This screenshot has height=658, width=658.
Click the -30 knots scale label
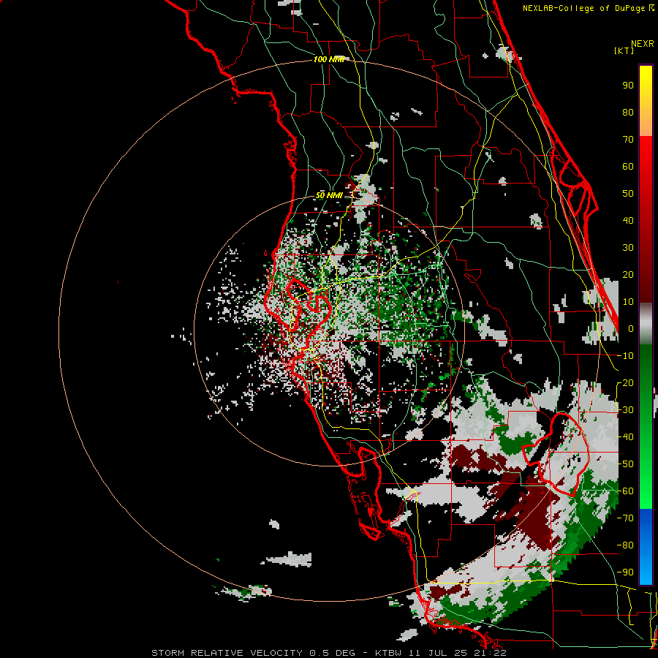coord(626,410)
